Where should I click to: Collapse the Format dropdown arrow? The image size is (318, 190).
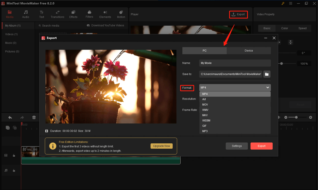[x=267, y=88]
